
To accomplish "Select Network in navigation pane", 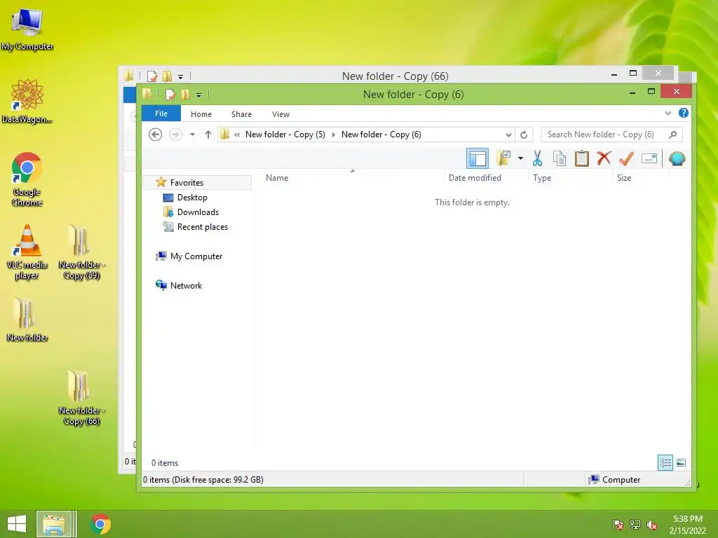I will pos(186,286).
